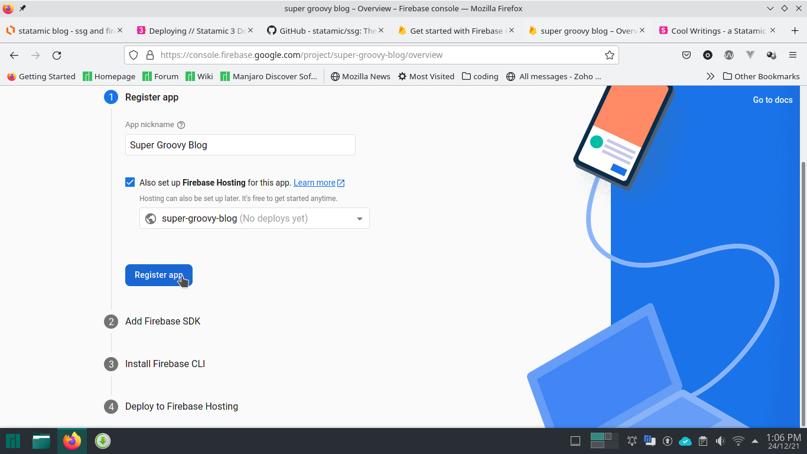
Task: Expand step 4 Deploy to Firebase Hosting
Action: pyautogui.click(x=181, y=406)
